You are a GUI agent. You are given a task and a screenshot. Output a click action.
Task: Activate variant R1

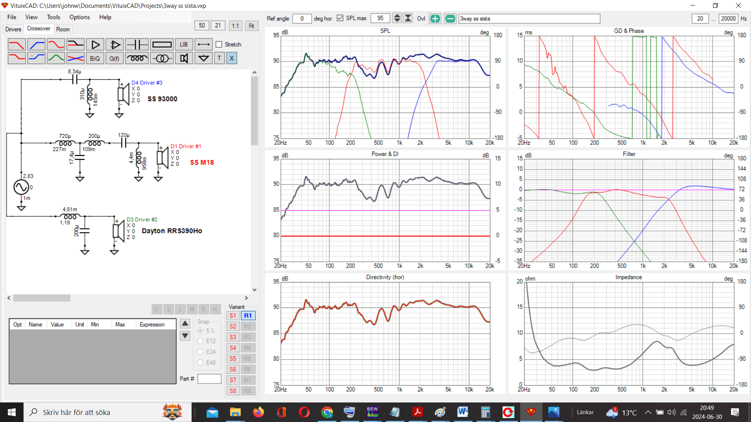pyautogui.click(x=248, y=316)
